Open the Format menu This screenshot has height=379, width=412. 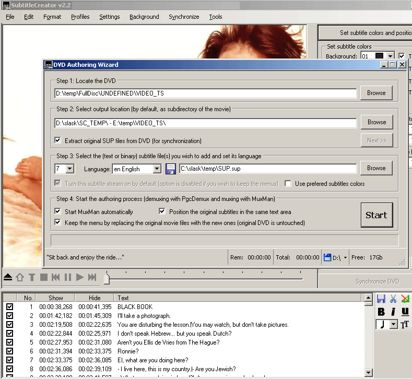(x=52, y=17)
